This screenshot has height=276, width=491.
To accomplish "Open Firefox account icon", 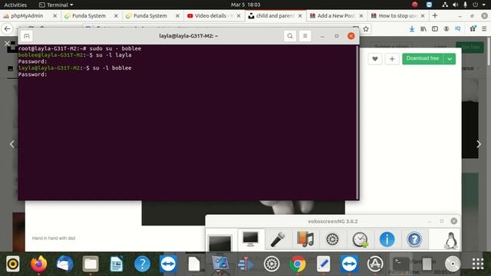I will point(447,29).
